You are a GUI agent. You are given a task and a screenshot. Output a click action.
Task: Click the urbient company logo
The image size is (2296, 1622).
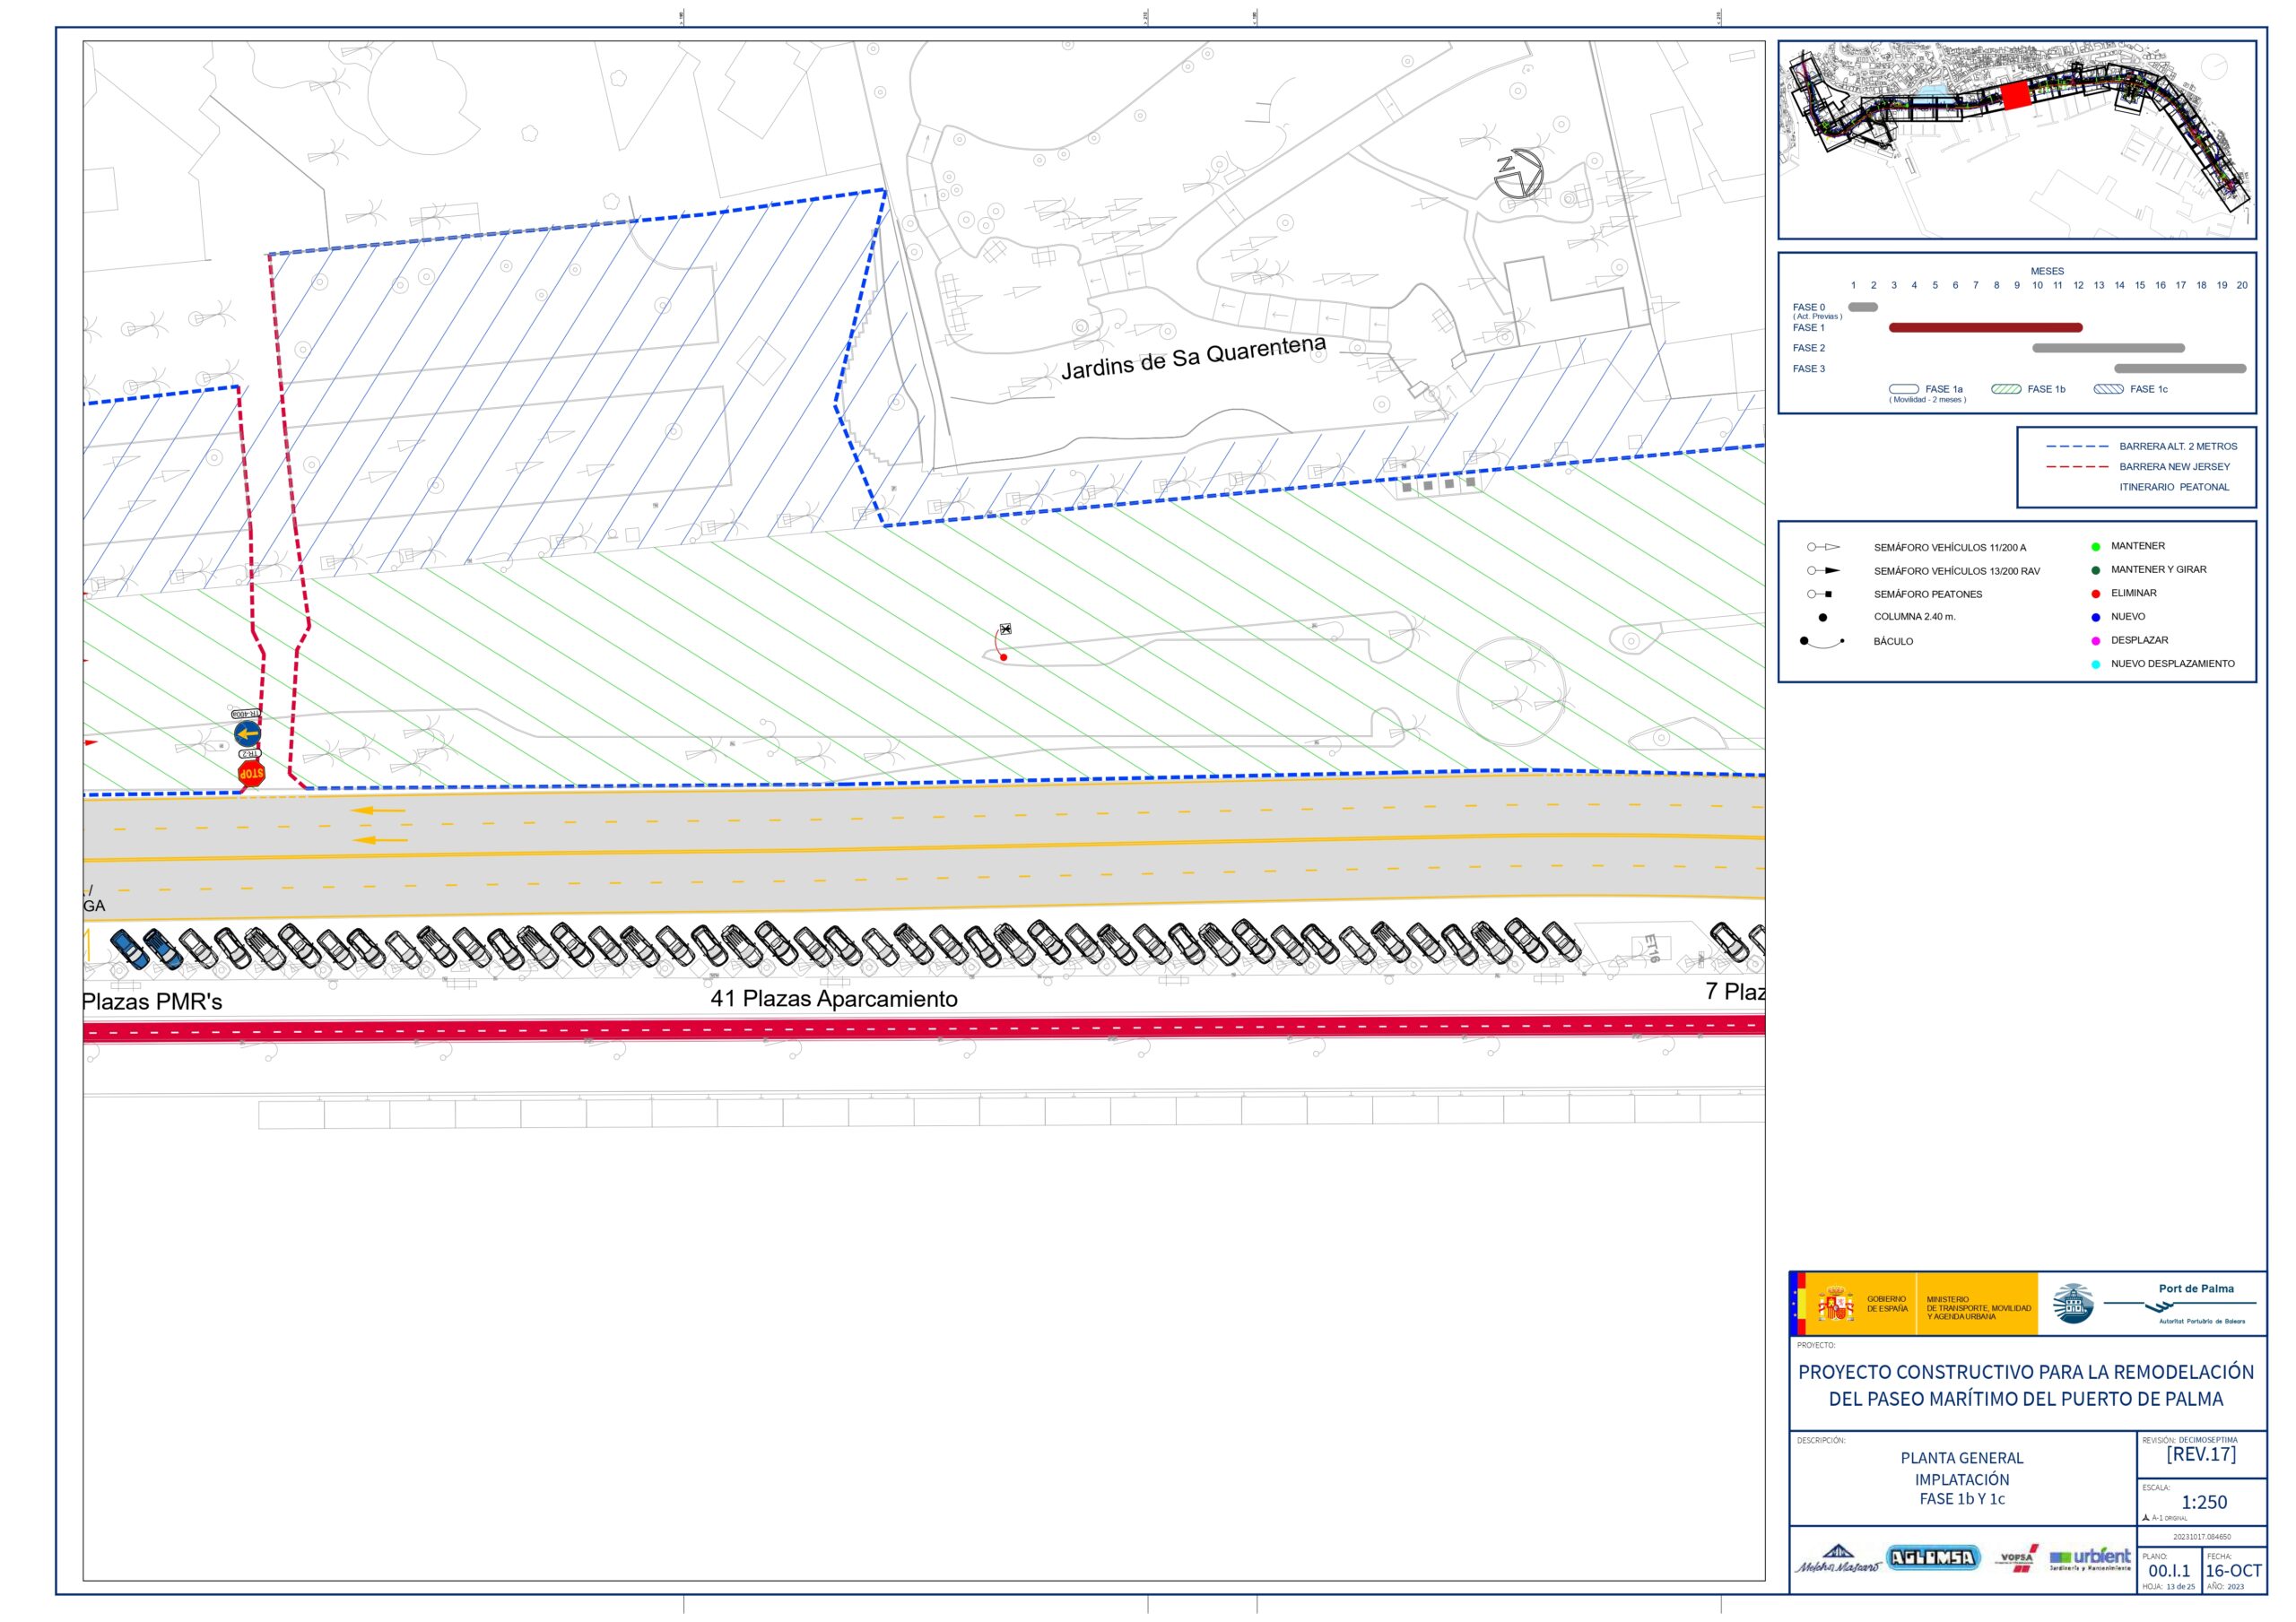coord(2090,1559)
